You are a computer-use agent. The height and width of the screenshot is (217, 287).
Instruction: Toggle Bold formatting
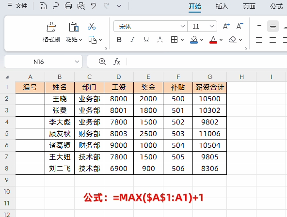(119, 40)
